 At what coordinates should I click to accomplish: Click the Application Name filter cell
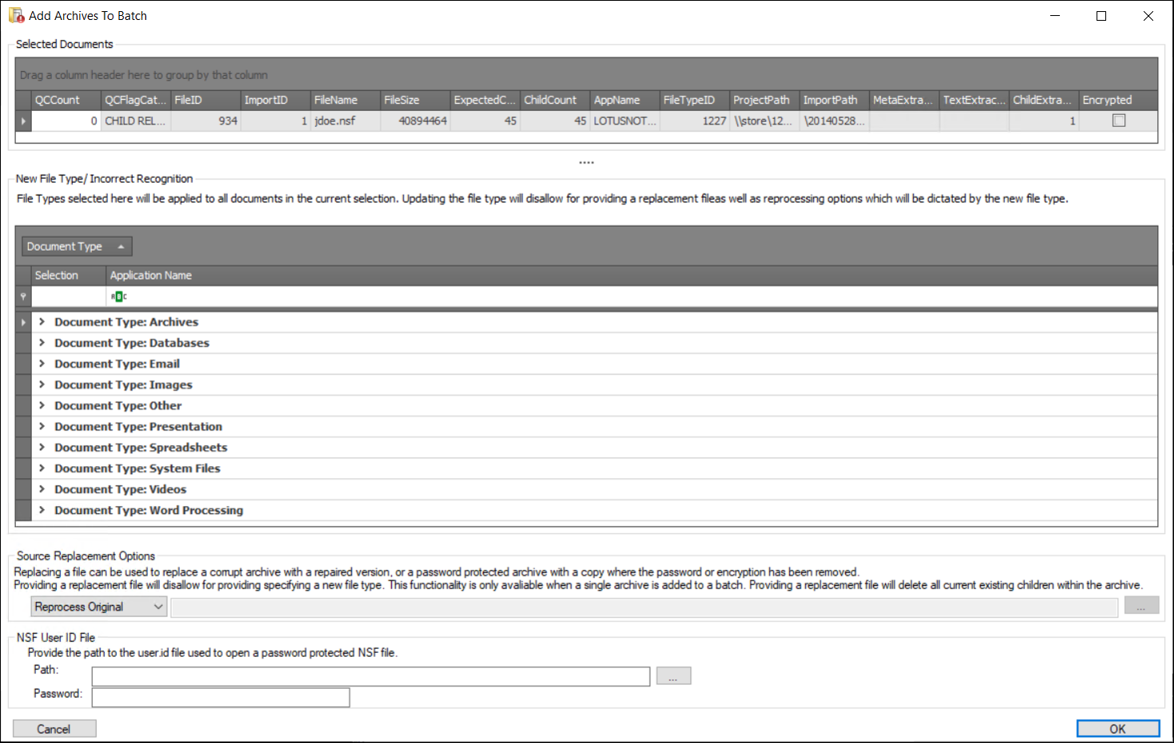coord(631,297)
